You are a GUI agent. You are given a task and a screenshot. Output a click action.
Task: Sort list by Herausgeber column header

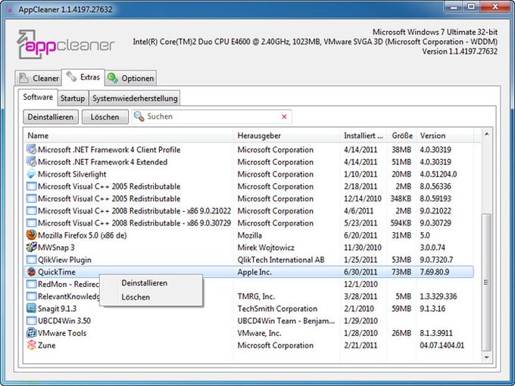(x=287, y=135)
